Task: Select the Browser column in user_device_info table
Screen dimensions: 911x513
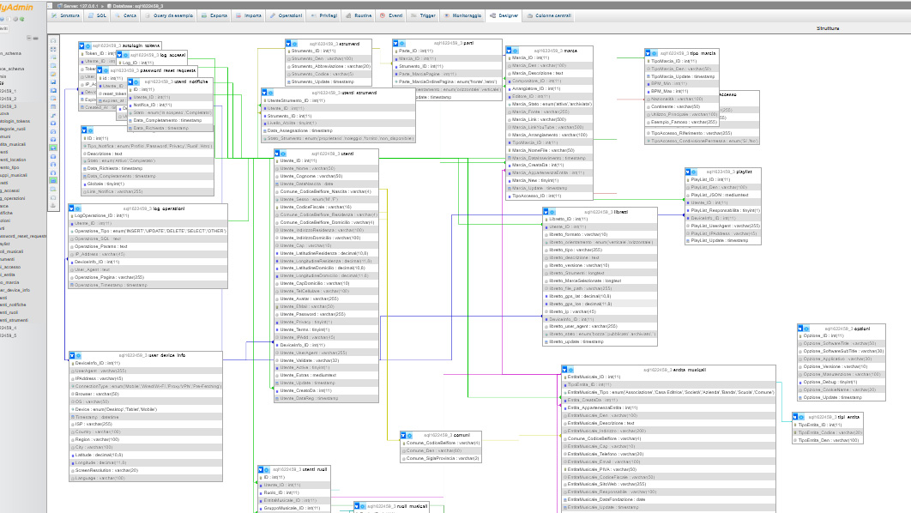Action: tap(146, 394)
